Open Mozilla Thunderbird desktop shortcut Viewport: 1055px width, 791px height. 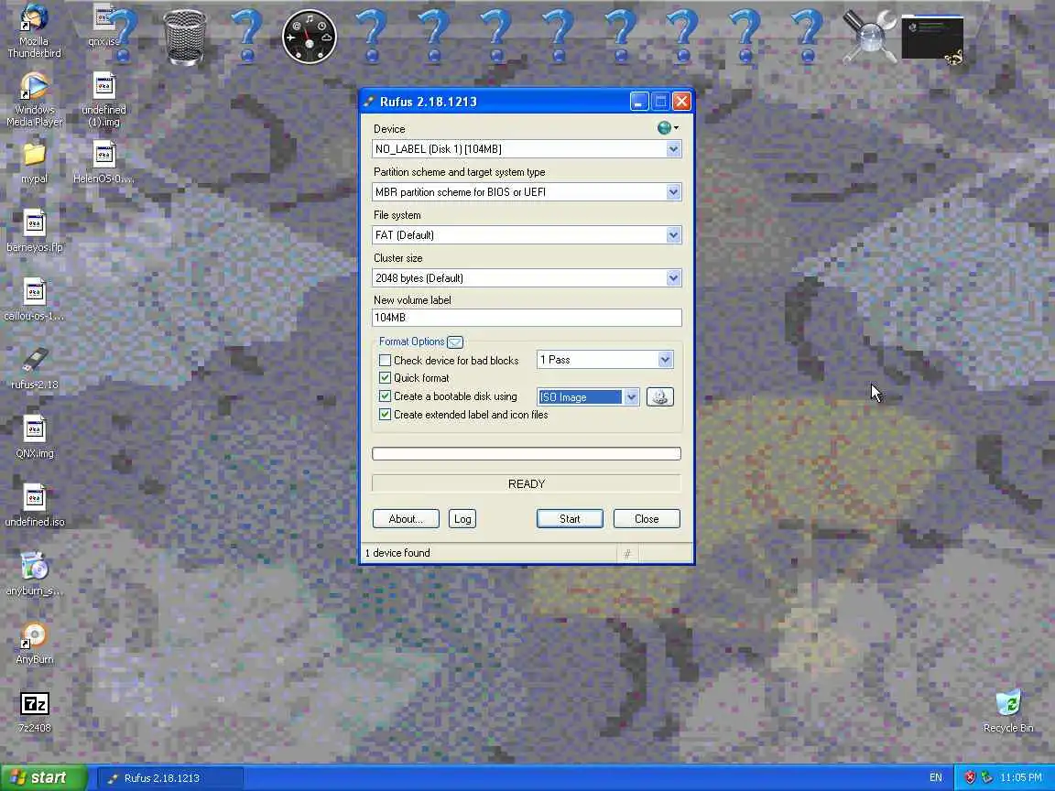click(x=34, y=31)
